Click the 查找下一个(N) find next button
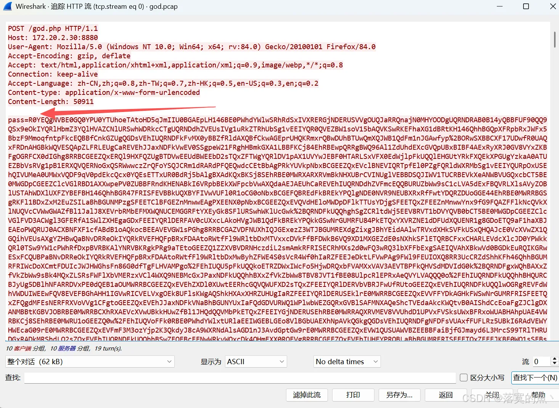The width and height of the screenshot is (559, 408). pyautogui.click(x=535, y=378)
